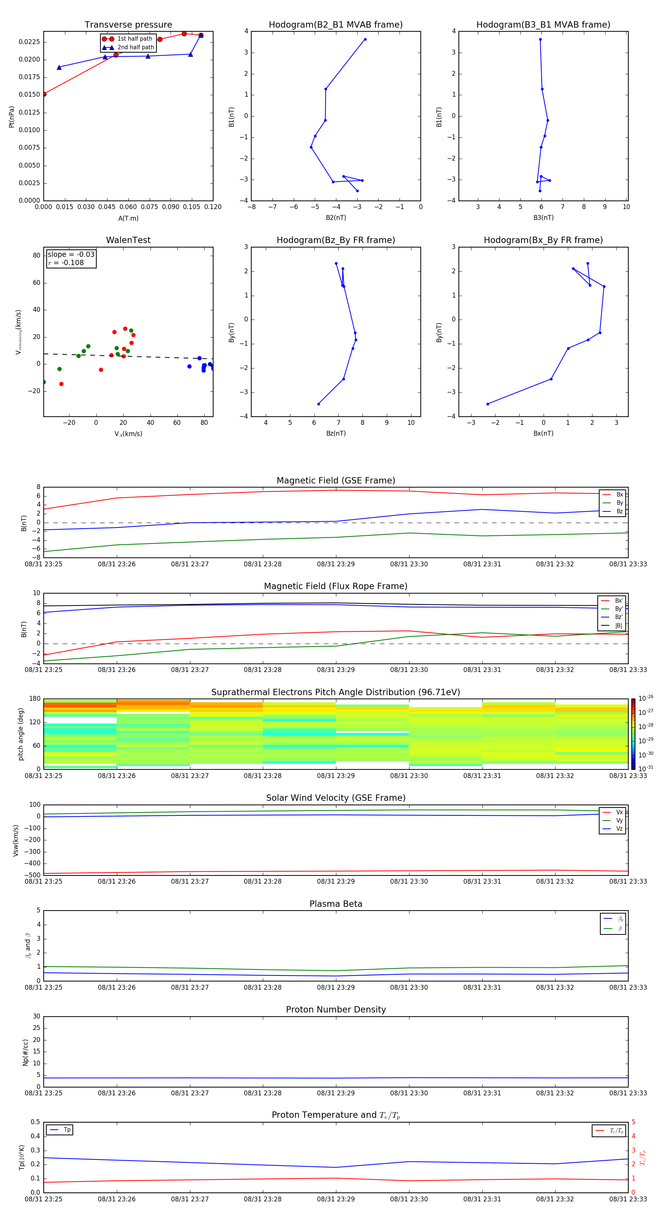This screenshot has width=672, height=1232.
Task: Click the "Transverse pressure" plot title
Action: pos(128,25)
